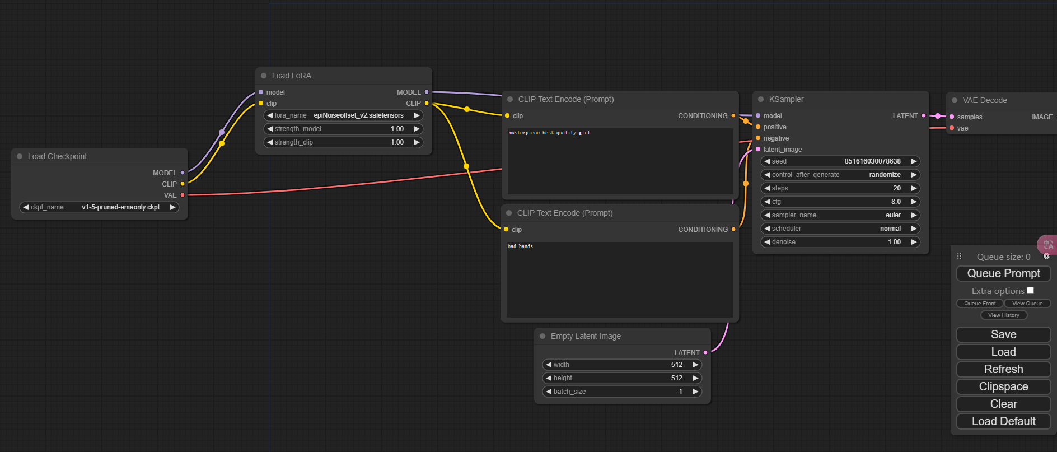Click the queue panel drag handle dots
This screenshot has width=1057, height=452.
click(x=959, y=256)
